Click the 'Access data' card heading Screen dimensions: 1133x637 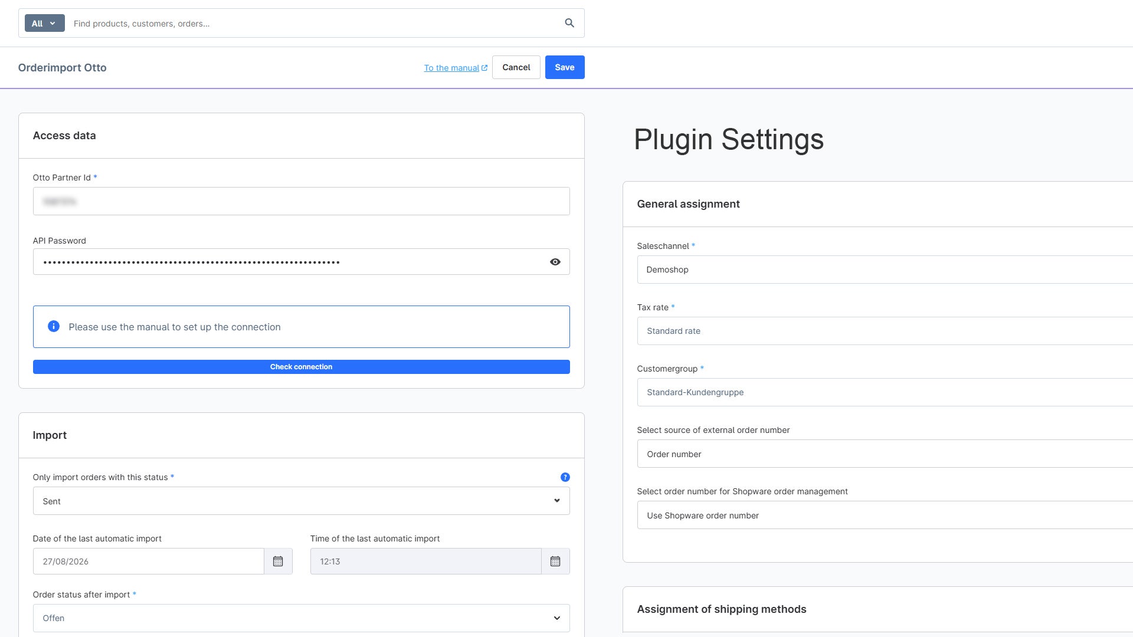[x=64, y=136]
